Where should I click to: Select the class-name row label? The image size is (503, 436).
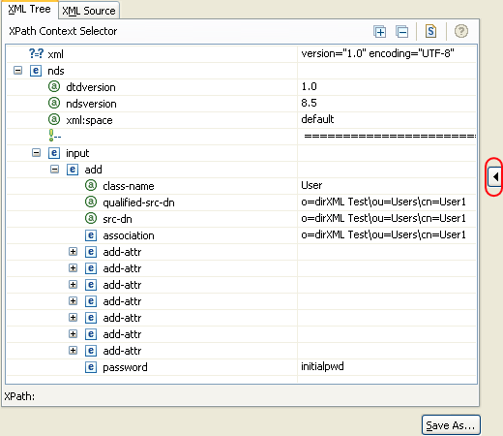coord(129,186)
